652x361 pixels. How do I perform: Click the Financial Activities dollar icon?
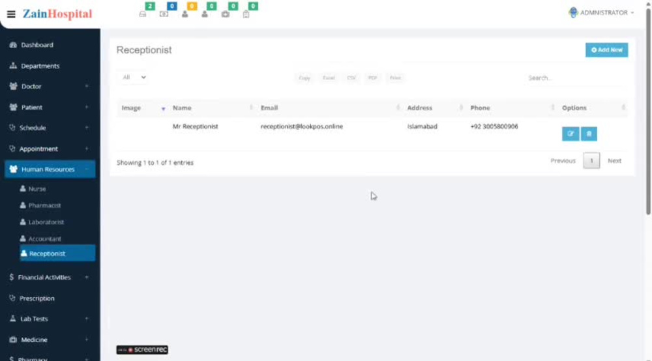tap(12, 277)
